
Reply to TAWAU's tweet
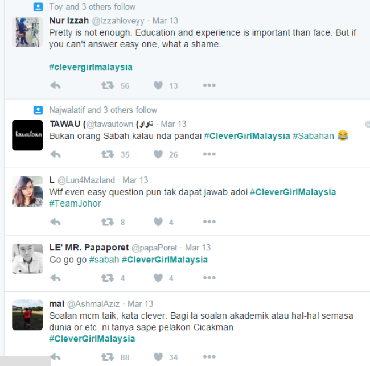point(55,154)
